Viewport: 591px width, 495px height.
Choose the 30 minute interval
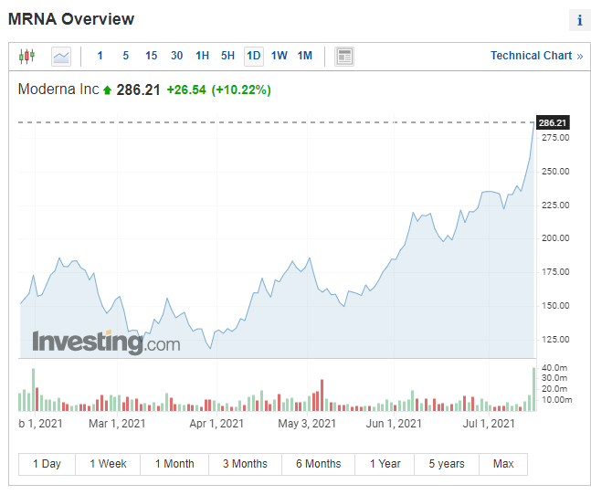(176, 56)
